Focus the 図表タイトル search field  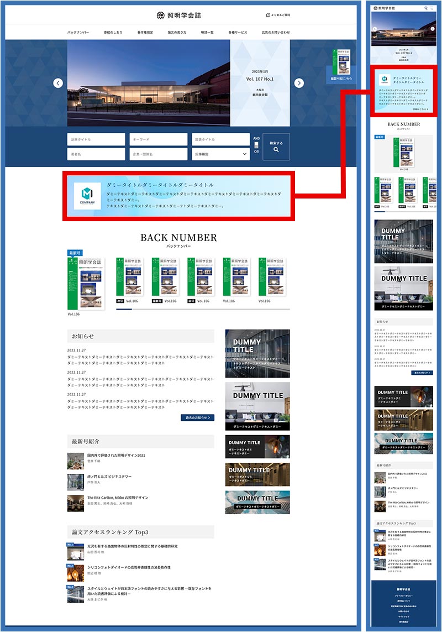coord(220,139)
